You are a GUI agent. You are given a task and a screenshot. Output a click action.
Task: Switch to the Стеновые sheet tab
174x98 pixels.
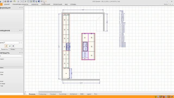tap(53, 94)
